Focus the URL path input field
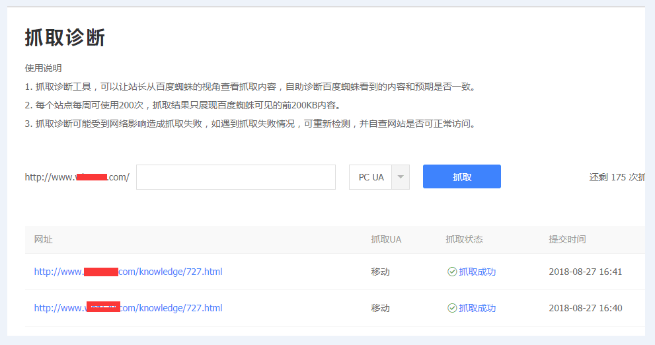 click(236, 177)
